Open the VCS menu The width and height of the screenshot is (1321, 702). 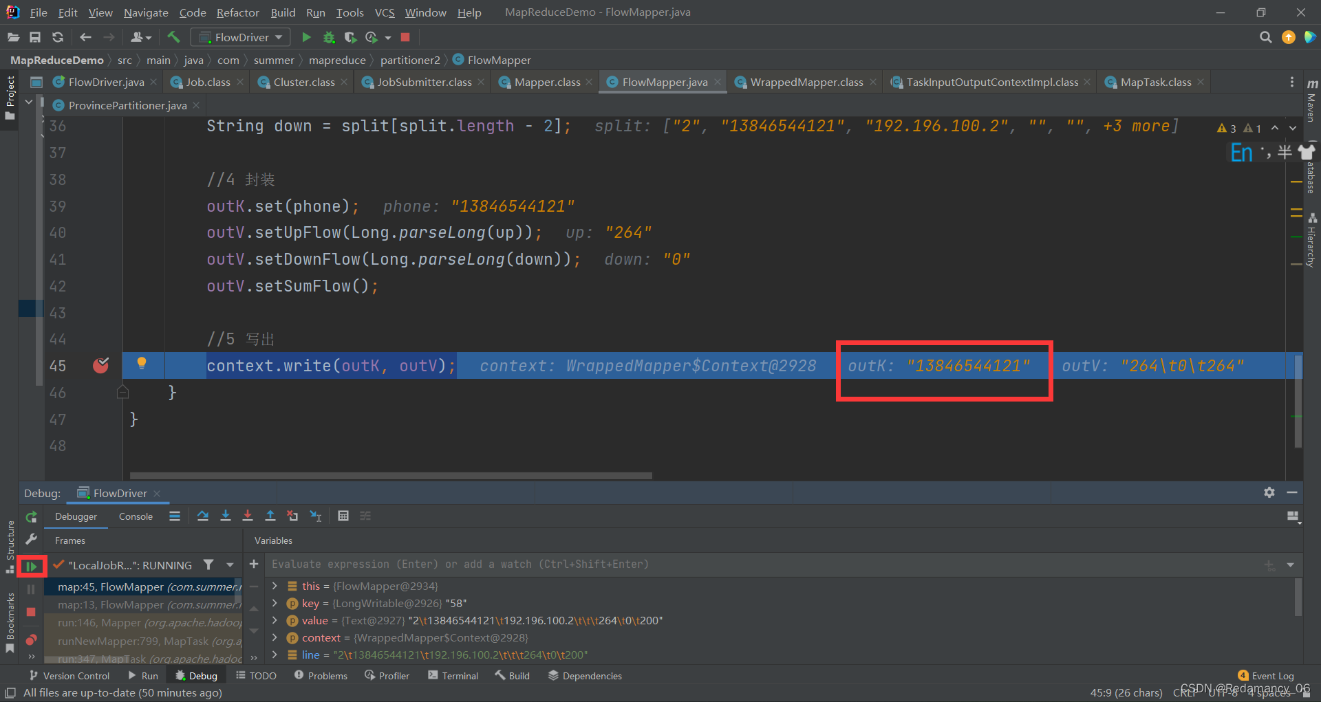(385, 12)
